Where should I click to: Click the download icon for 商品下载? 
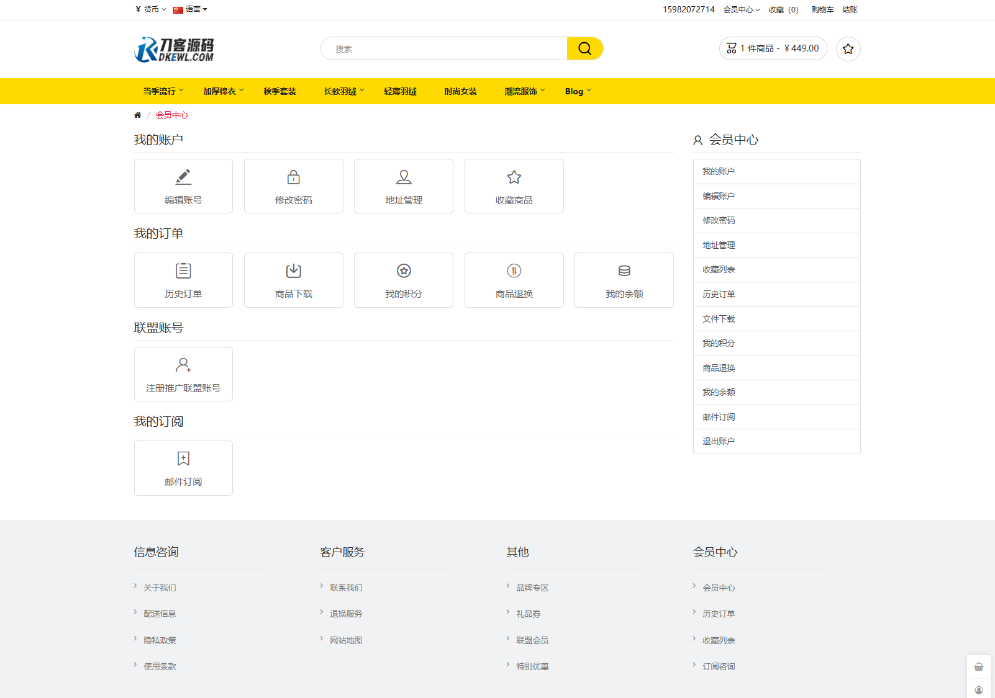tap(293, 271)
